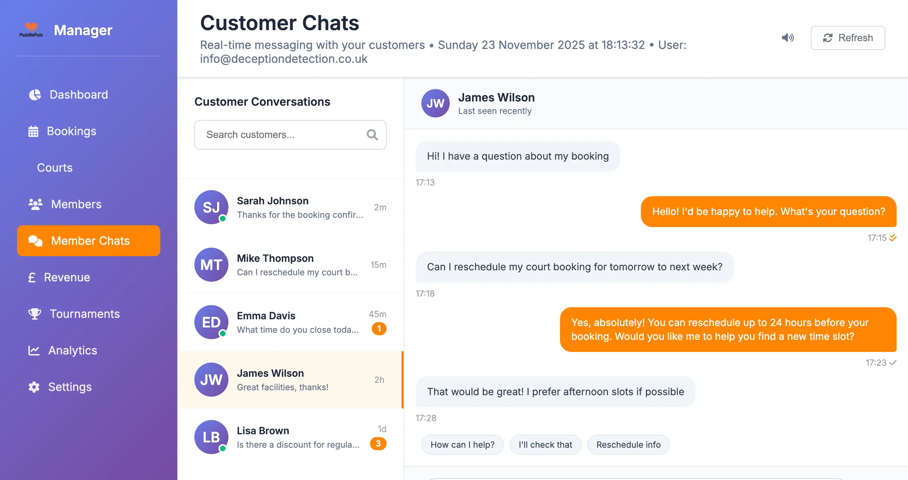Open the Courts navigation entry

click(55, 168)
